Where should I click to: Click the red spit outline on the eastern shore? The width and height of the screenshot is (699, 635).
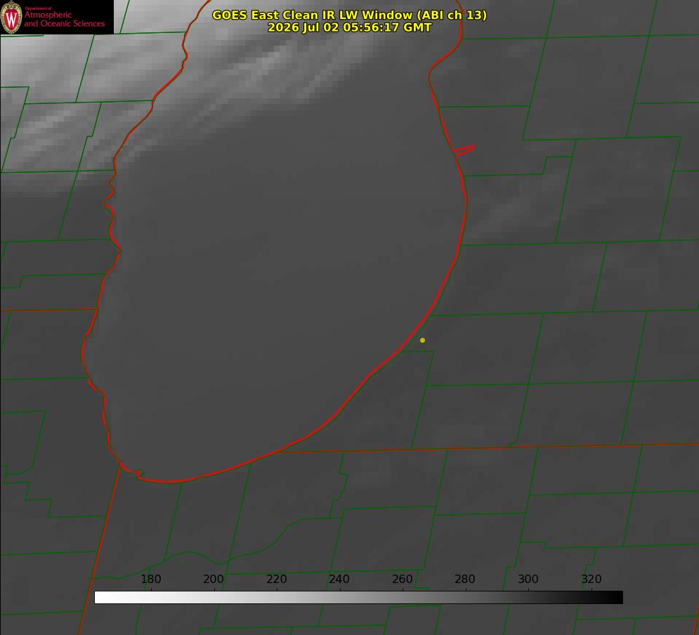[x=464, y=150]
